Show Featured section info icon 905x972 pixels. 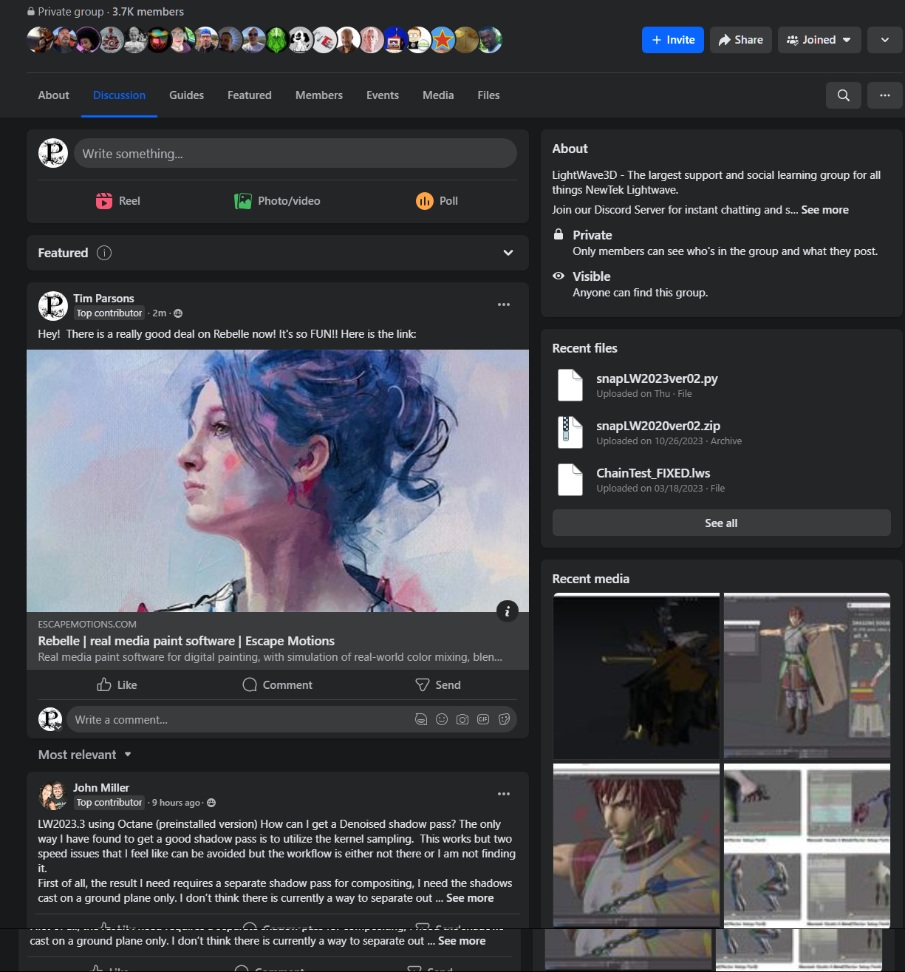(x=104, y=253)
